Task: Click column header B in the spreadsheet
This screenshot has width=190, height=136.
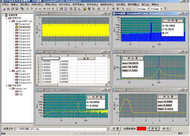Action: pyautogui.click(x=68, y=56)
